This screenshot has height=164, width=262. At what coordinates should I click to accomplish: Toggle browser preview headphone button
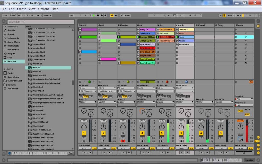pyautogui.click(x=9, y=153)
